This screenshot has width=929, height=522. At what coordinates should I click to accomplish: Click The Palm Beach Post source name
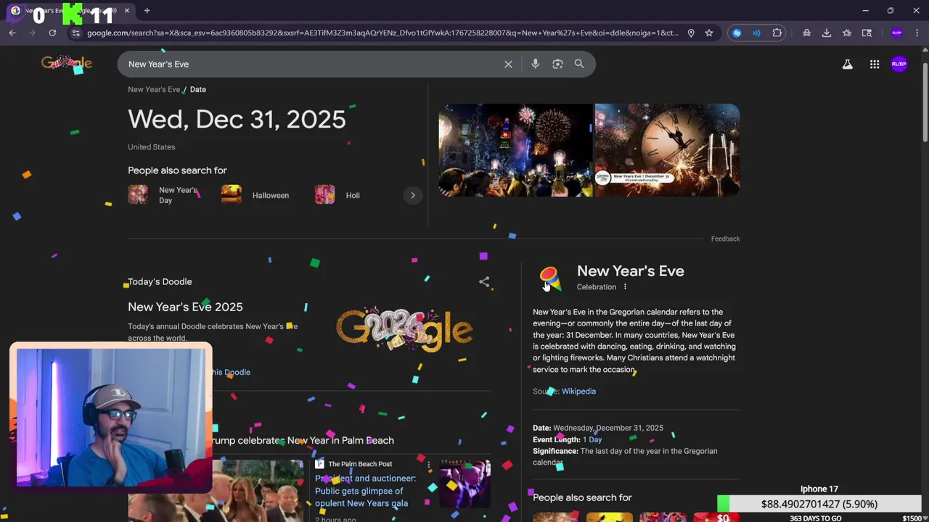click(x=360, y=464)
